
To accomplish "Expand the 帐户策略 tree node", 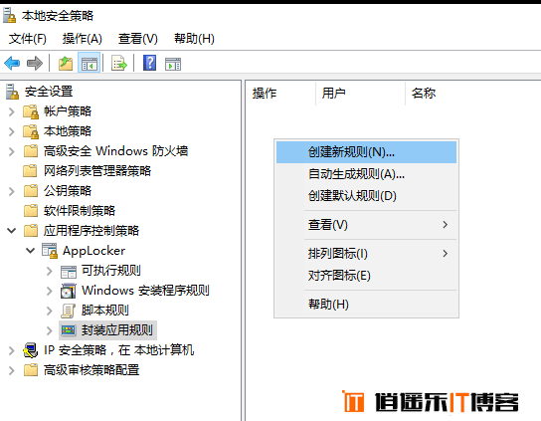I will click(11, 111).
